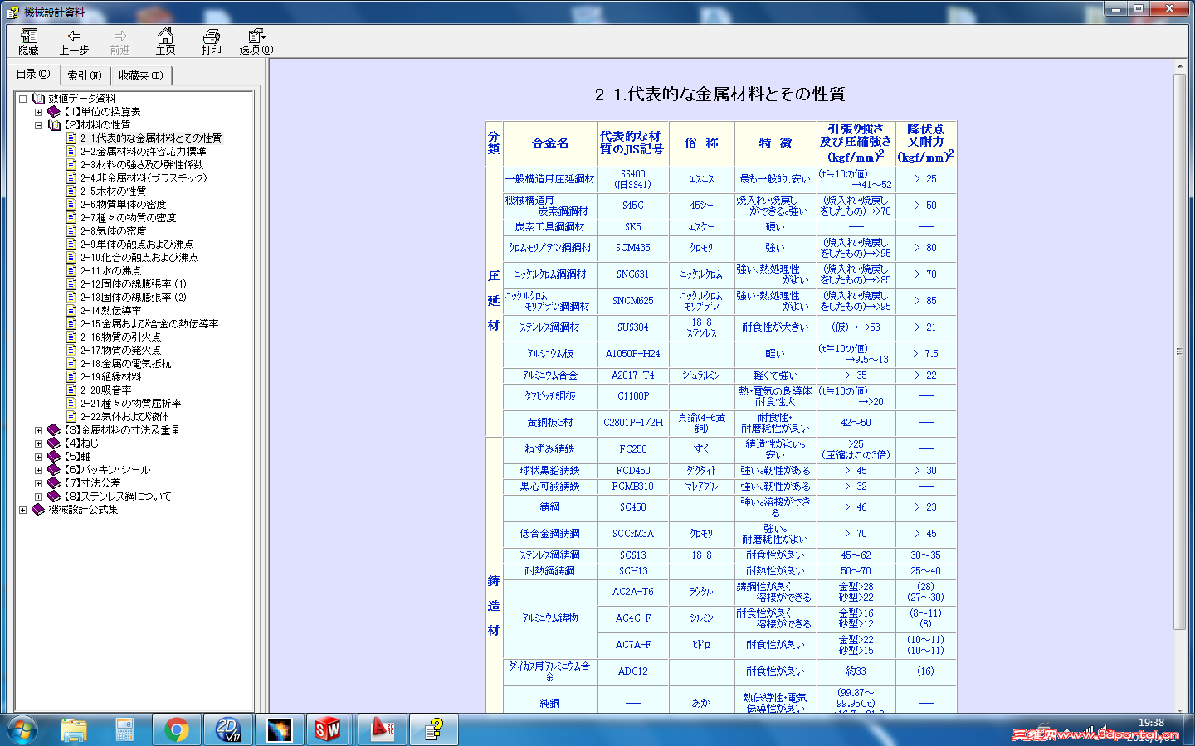Open the 收藏夹 (Favorites) tab
The image size is (1195, 746).
140,75
